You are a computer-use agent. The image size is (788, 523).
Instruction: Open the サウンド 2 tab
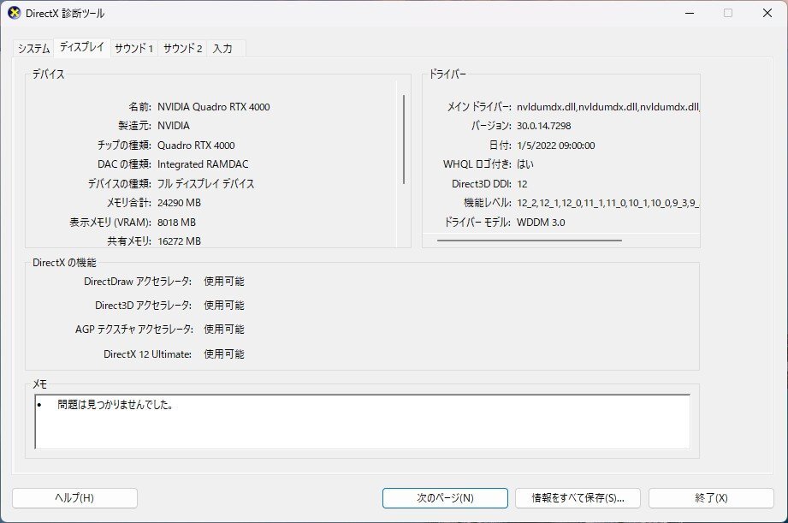point(182,49)
